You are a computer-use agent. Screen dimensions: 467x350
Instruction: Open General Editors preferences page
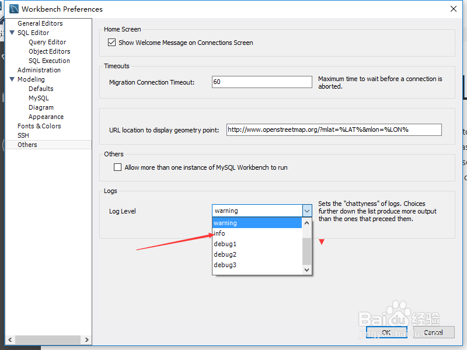click(40, 23)
